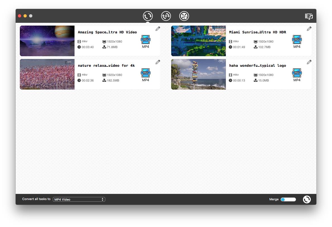Switch to the video download tab icon

point(166,16)
